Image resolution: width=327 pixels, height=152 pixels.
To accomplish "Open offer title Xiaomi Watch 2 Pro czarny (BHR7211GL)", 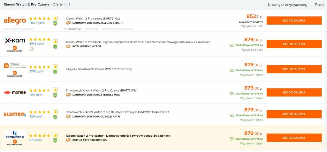I will [93, 19].
